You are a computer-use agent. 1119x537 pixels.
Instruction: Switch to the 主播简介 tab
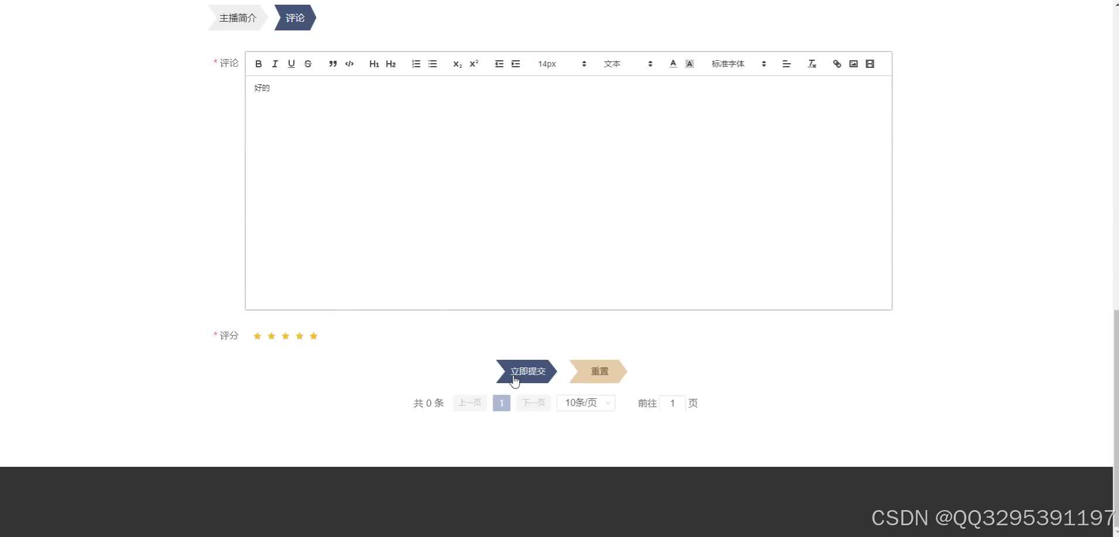237,18
